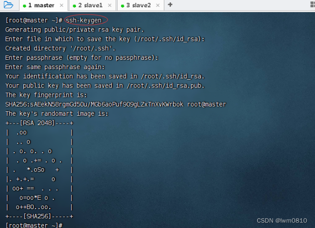Image resolution: width=315 pixels, height=228 pixels.
Task: Click the 'Enter passphrase (empty for no passphrase)' line
Action: point(82,58)
